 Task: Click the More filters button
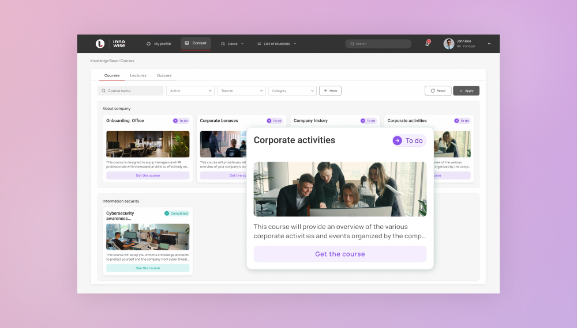(330, 90)
